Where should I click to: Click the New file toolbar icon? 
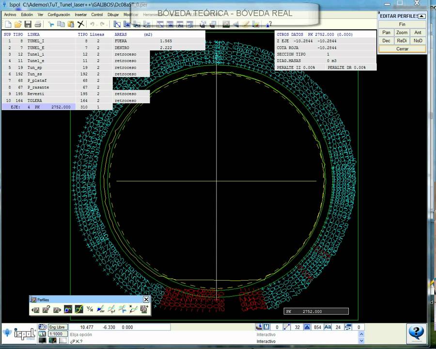pos(8,25)
